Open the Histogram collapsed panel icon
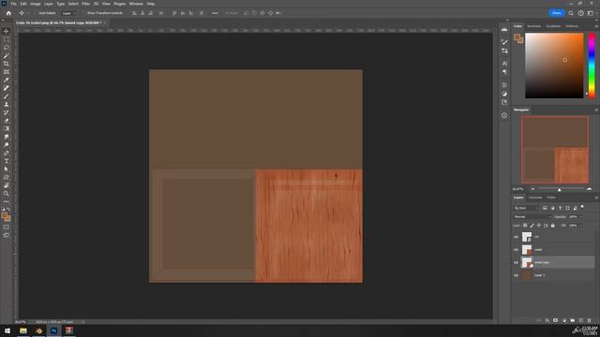 click(504, 30)
